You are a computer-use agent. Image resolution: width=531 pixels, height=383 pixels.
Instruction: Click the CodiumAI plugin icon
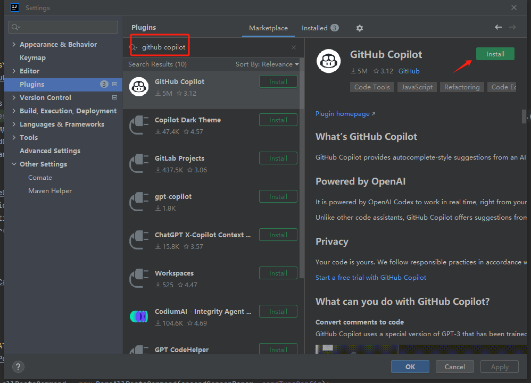click(139, 317)
